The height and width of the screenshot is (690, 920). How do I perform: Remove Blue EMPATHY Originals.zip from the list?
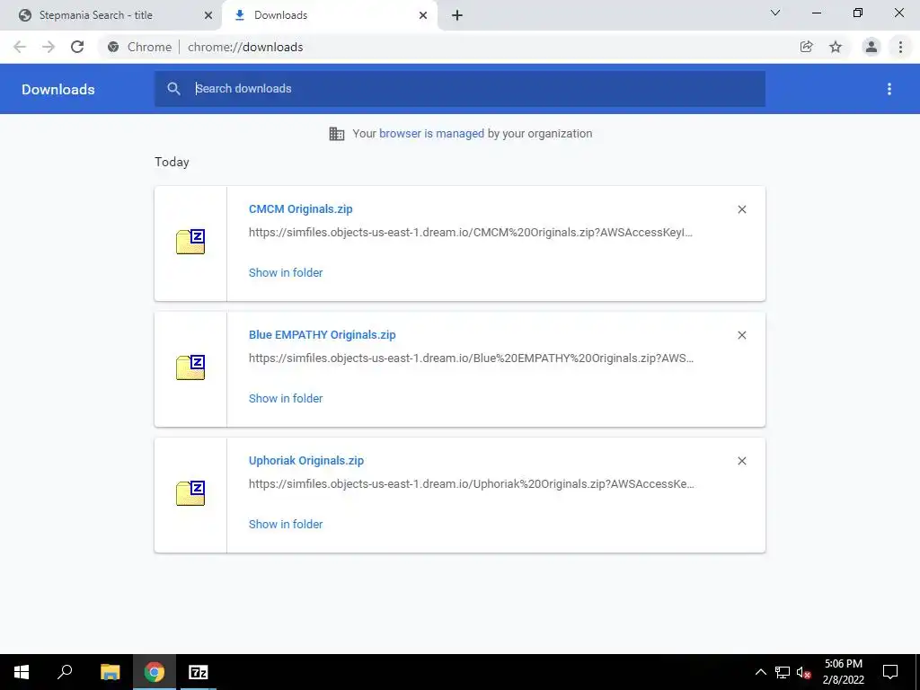tap(741, 335)
